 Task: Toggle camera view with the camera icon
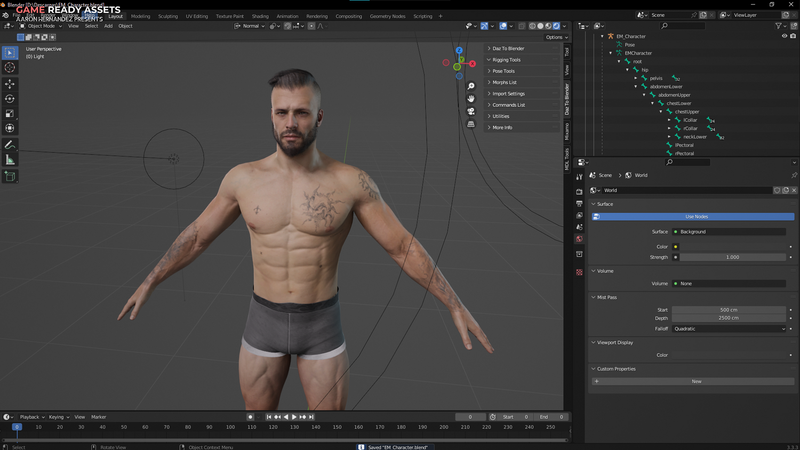(x=471, y=111)
